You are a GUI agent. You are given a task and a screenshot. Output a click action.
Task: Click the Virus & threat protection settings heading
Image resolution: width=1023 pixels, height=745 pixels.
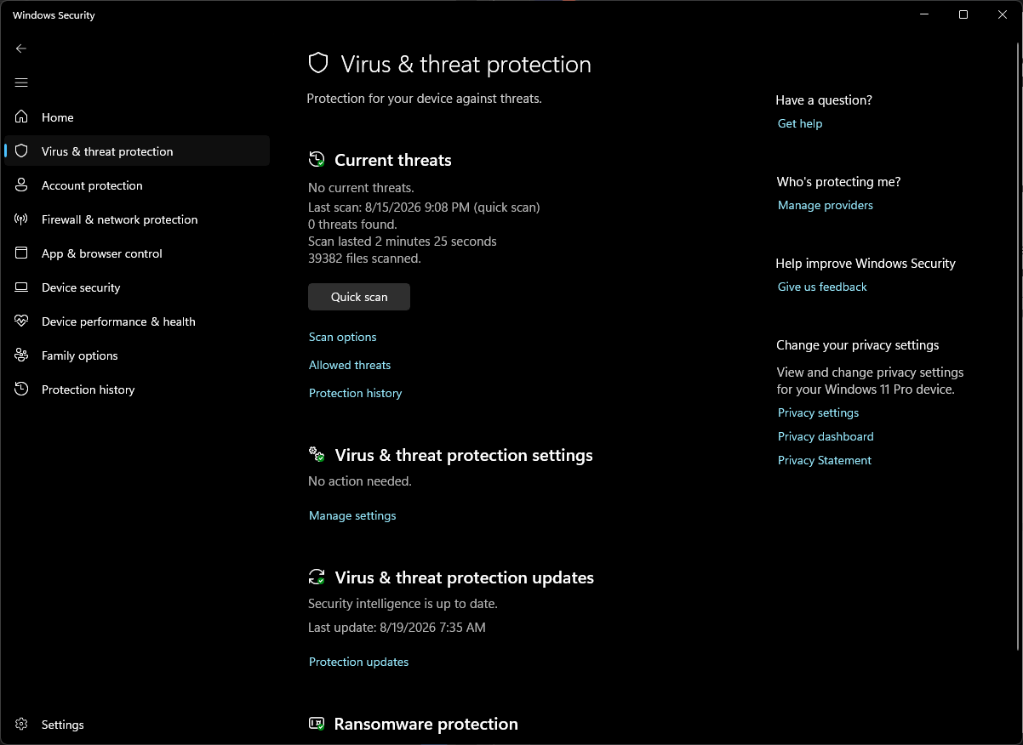pyautogui.click(x=464, y=455)
